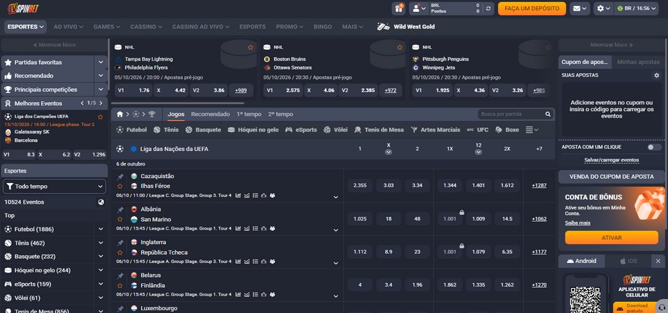This screenshot has width=668, height=313.
Task: Select the Tenis de Mesa sport filter
Action: point(379,130)
